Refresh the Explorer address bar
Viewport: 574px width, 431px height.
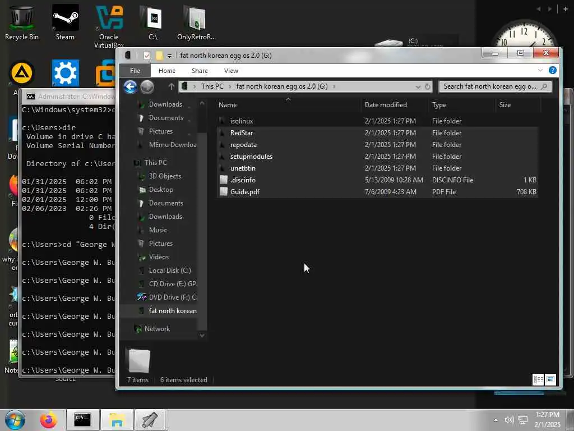(x=427, y=87)
